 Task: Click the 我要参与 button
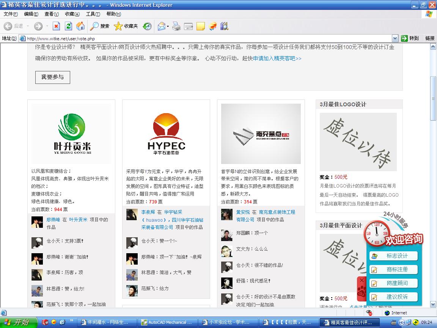53,77
